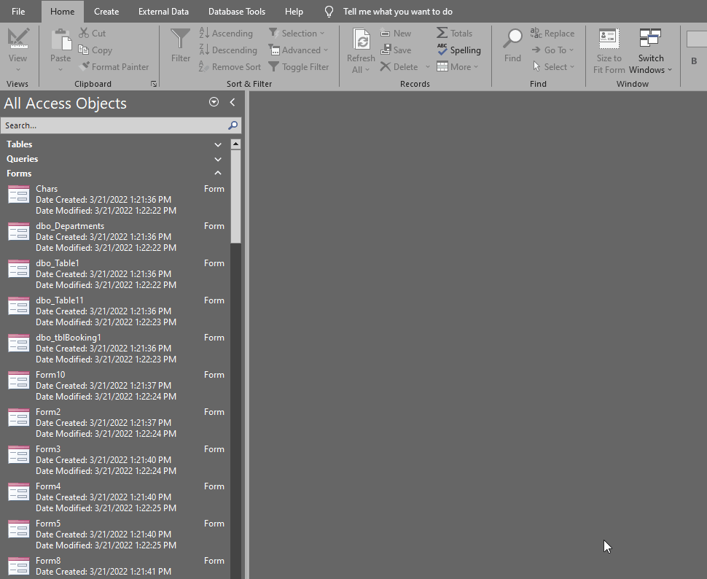Select the dbo_tblBooking1 form entry
707x579 pixels.
pyautogui.click(x=116, y=349)
